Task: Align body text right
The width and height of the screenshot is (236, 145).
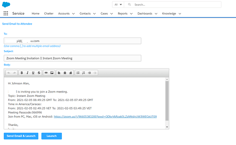Action: [70, 73]
